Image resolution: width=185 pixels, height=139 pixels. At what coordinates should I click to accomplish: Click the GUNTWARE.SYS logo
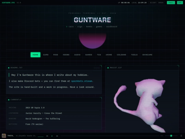tap(8, 3)
